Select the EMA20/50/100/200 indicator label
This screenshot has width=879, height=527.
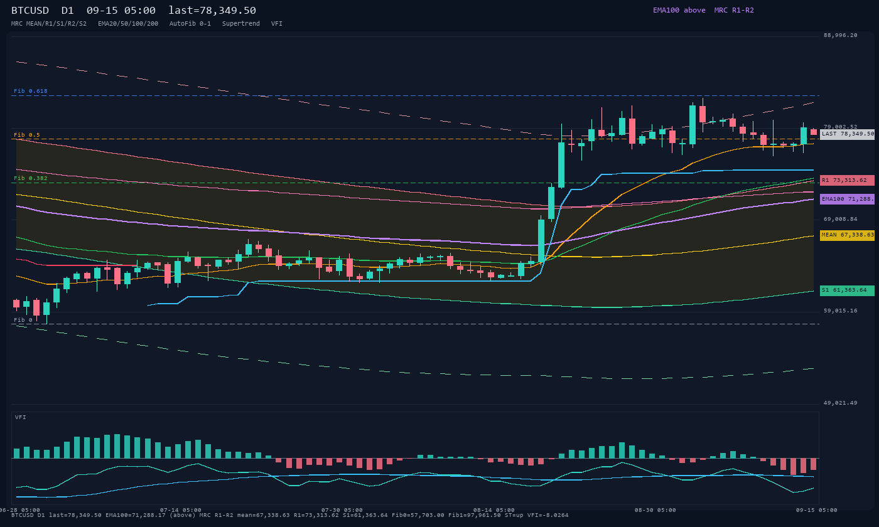[x=128, y=24]
